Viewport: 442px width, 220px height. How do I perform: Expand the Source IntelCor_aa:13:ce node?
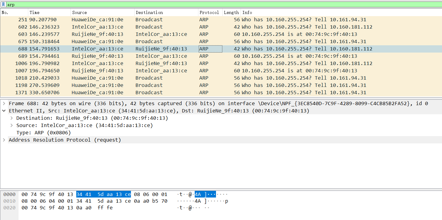pyautogui.click(x=12, y=125)
